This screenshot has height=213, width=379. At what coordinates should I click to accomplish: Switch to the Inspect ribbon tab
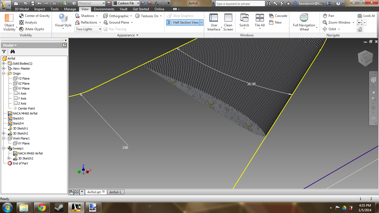coord(40,9)
